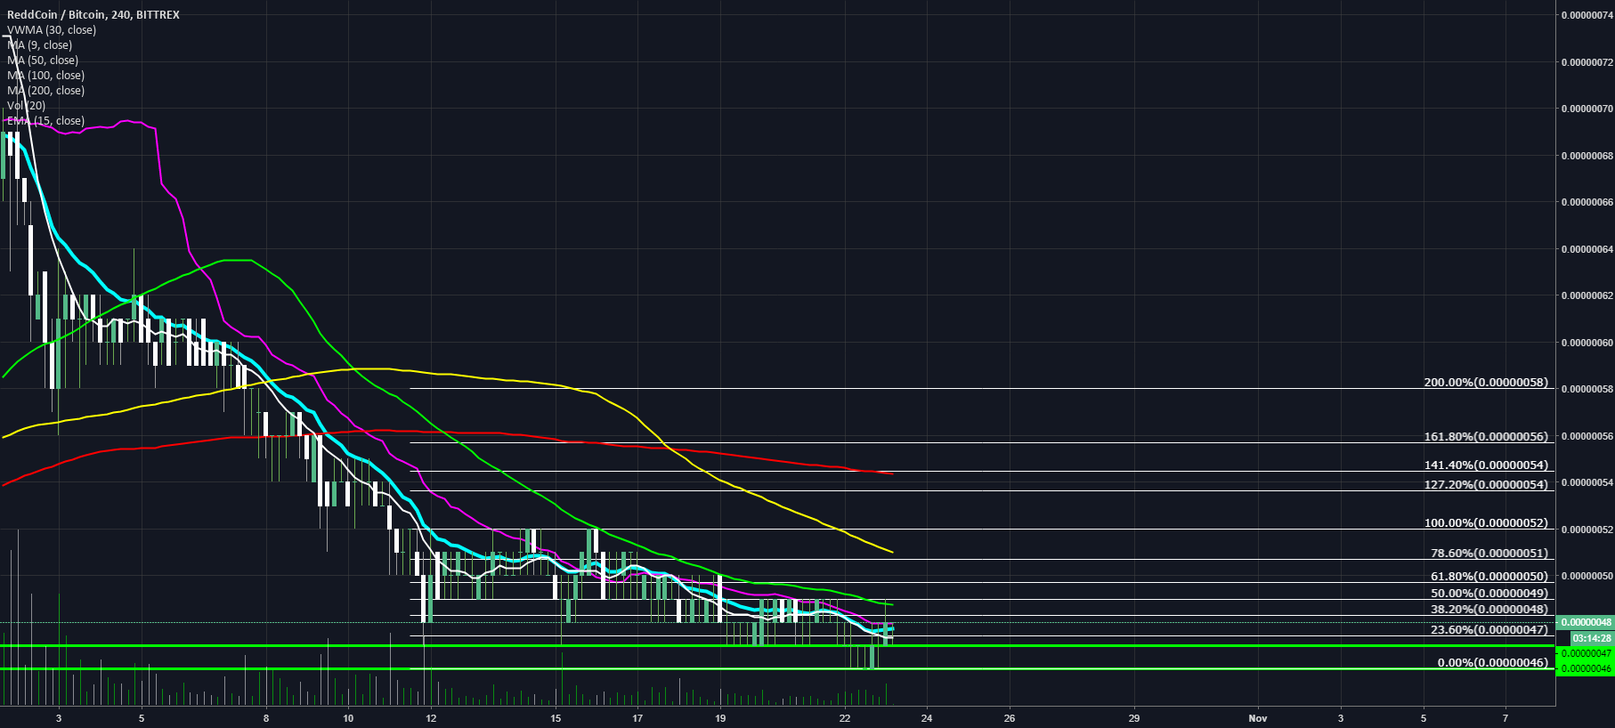Click the current price tag 0.00000048
1615x728 pixels.
click(1585, 622)
